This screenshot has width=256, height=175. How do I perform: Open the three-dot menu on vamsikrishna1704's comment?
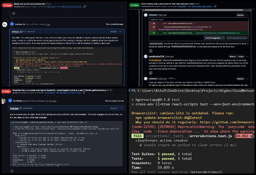pos(247,56)
